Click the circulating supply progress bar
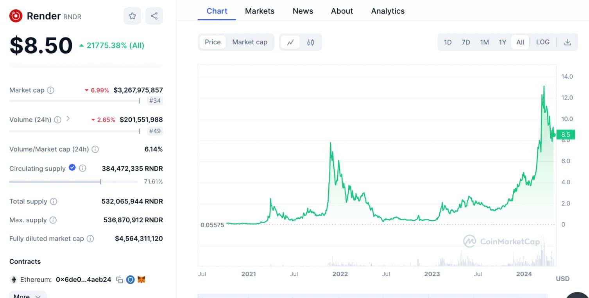The width and height of the screenshot is (589, 298). pos(73,182)
